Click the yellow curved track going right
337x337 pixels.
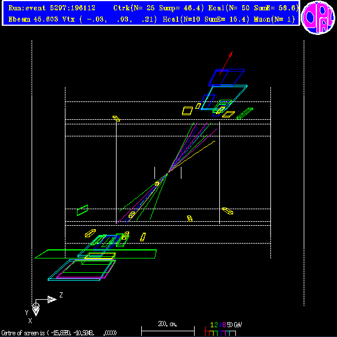point(192,156)
